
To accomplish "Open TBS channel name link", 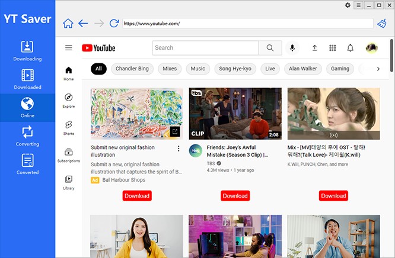I will tap(211, 163).
